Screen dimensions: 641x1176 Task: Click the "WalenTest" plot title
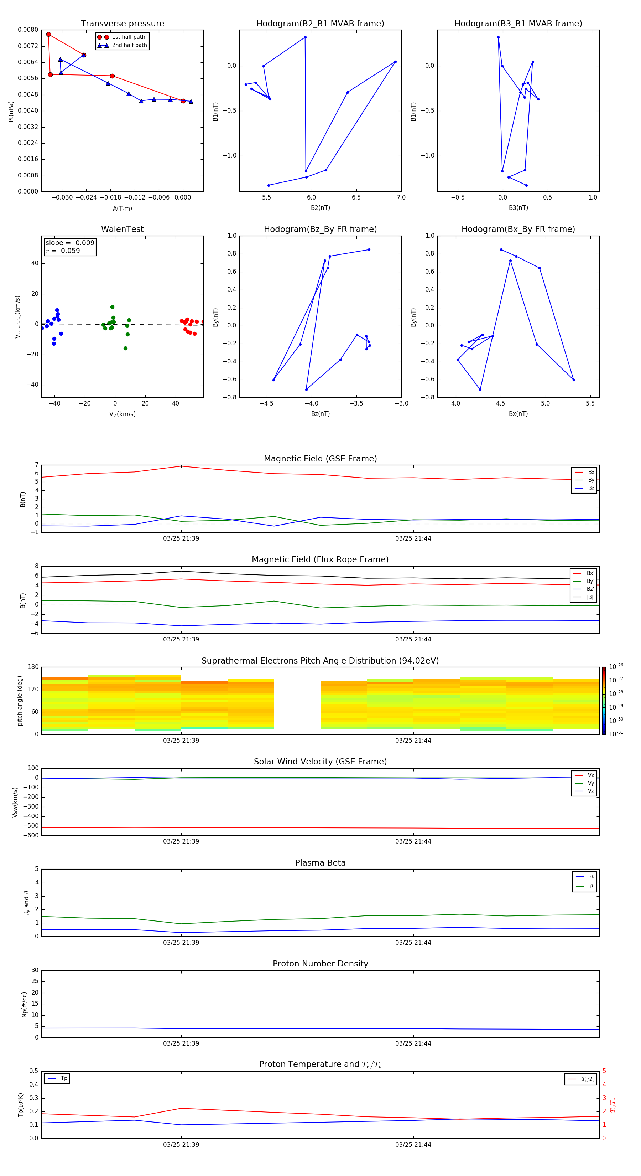[x=122, y=229]
